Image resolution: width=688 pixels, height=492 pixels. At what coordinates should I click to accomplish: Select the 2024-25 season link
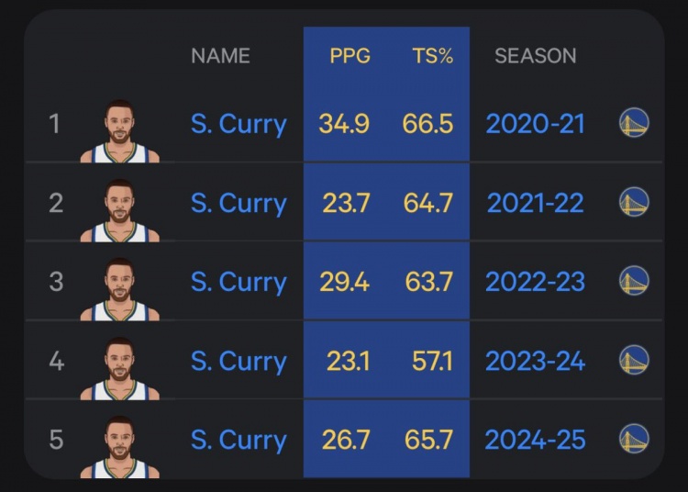(535, 440)
